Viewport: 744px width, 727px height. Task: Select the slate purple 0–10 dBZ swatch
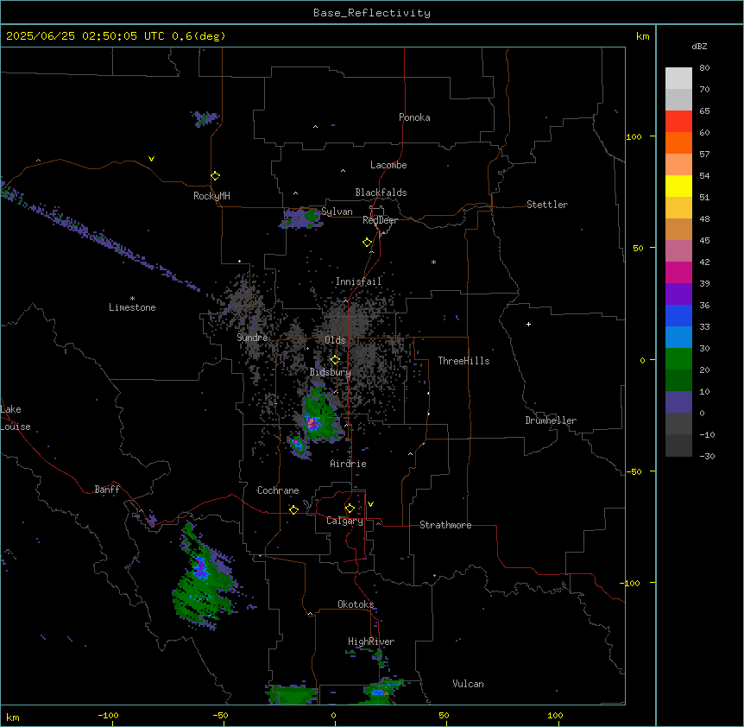coord(678,402)
